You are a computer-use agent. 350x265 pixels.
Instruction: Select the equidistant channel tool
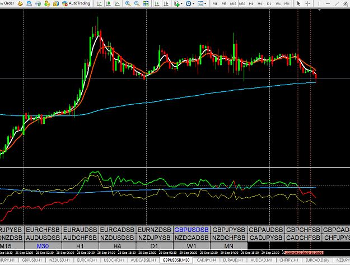pyautogui.click(x=346, y=3)
